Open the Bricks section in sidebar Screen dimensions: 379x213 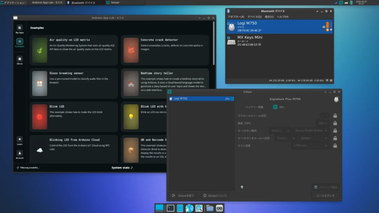tap(20, 60)
